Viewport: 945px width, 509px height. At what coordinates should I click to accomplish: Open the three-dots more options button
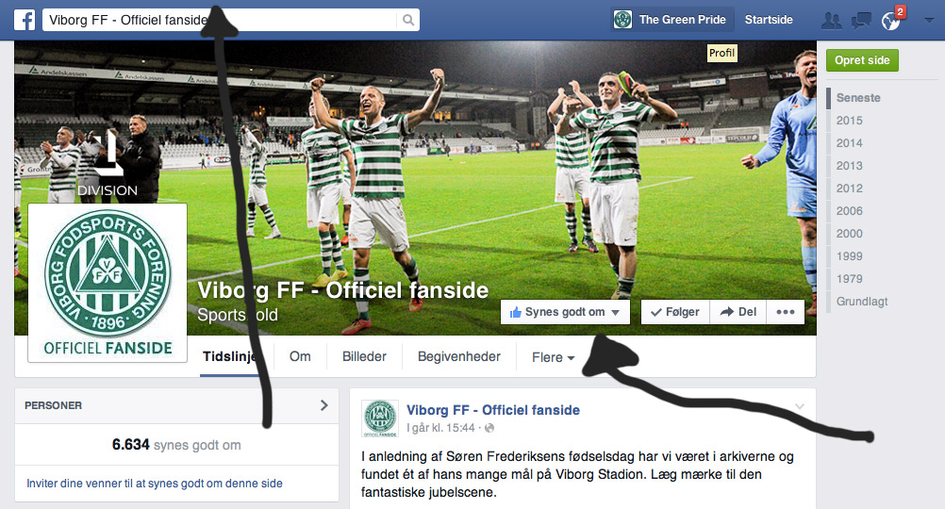(786, 312)
